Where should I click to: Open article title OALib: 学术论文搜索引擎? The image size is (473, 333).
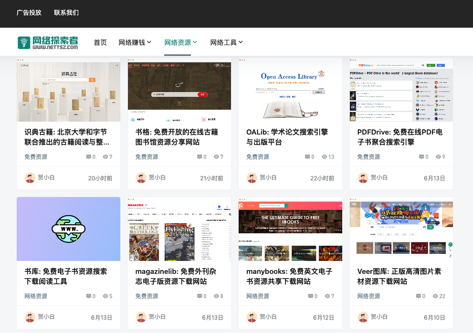point(287,137)
